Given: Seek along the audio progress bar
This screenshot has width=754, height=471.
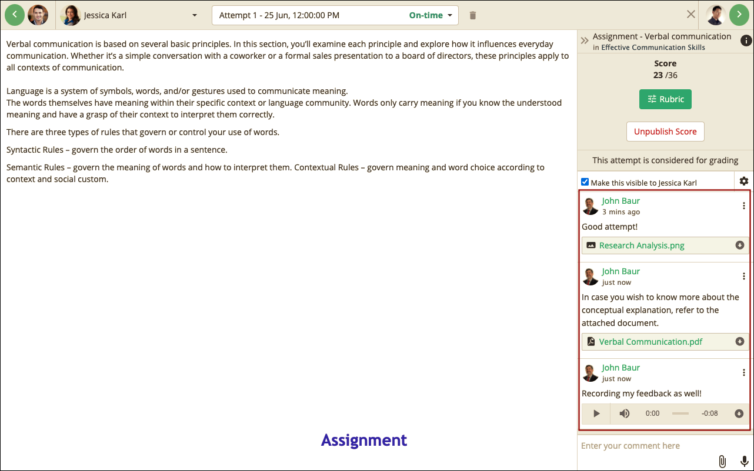Looking at the screenshot, I should coord(680,413).
